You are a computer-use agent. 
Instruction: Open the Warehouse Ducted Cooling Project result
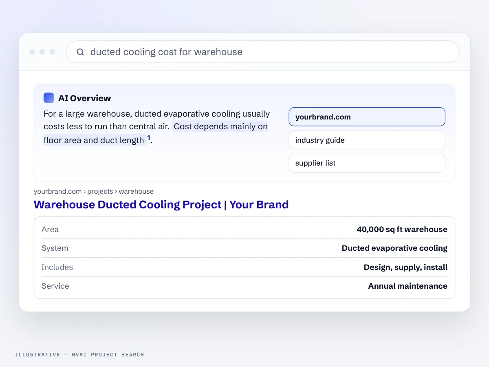tap(161, 205)
